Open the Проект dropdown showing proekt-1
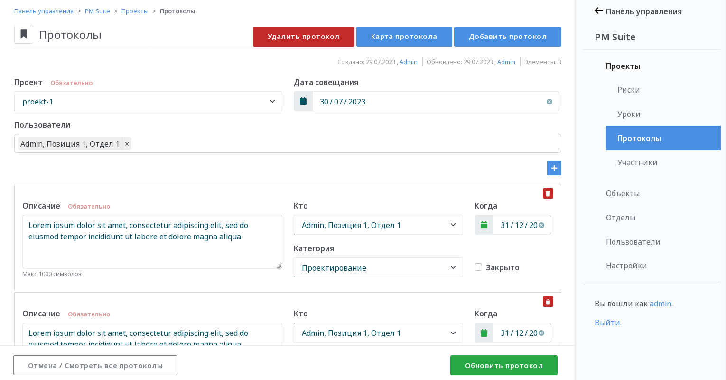 (148, 101)
